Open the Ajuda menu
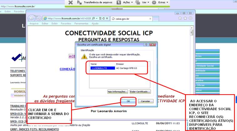Screen dimensions: 237x131 [x=95, y=23]
